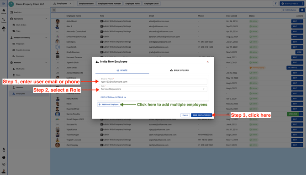
Task: Click Cancel in the invite dialog
Action: point(185,115)
